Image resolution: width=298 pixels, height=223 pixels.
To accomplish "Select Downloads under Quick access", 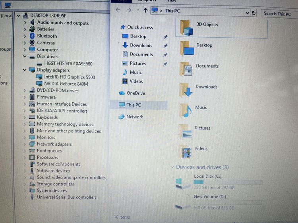I will 141,45.
